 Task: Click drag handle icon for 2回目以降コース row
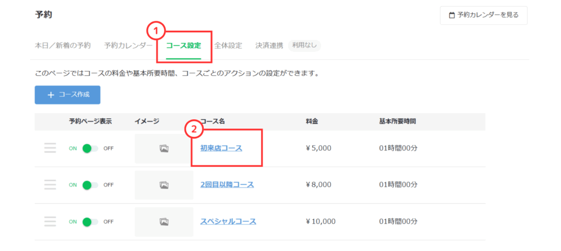coord(50,185)
